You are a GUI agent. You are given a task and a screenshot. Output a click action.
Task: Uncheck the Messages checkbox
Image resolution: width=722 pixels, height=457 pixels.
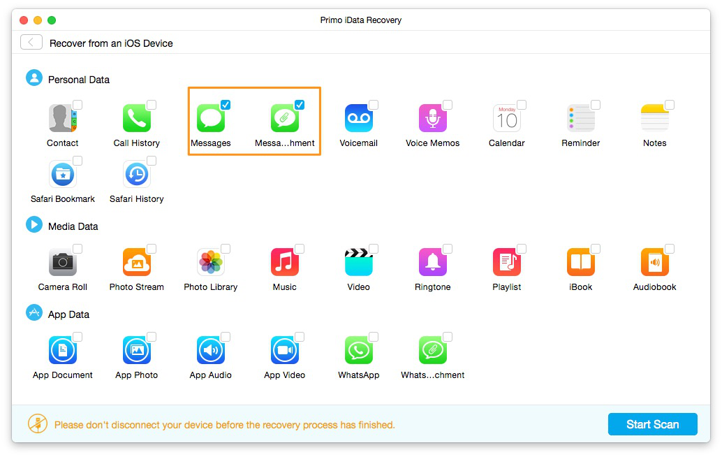click(x=226, y=105)
